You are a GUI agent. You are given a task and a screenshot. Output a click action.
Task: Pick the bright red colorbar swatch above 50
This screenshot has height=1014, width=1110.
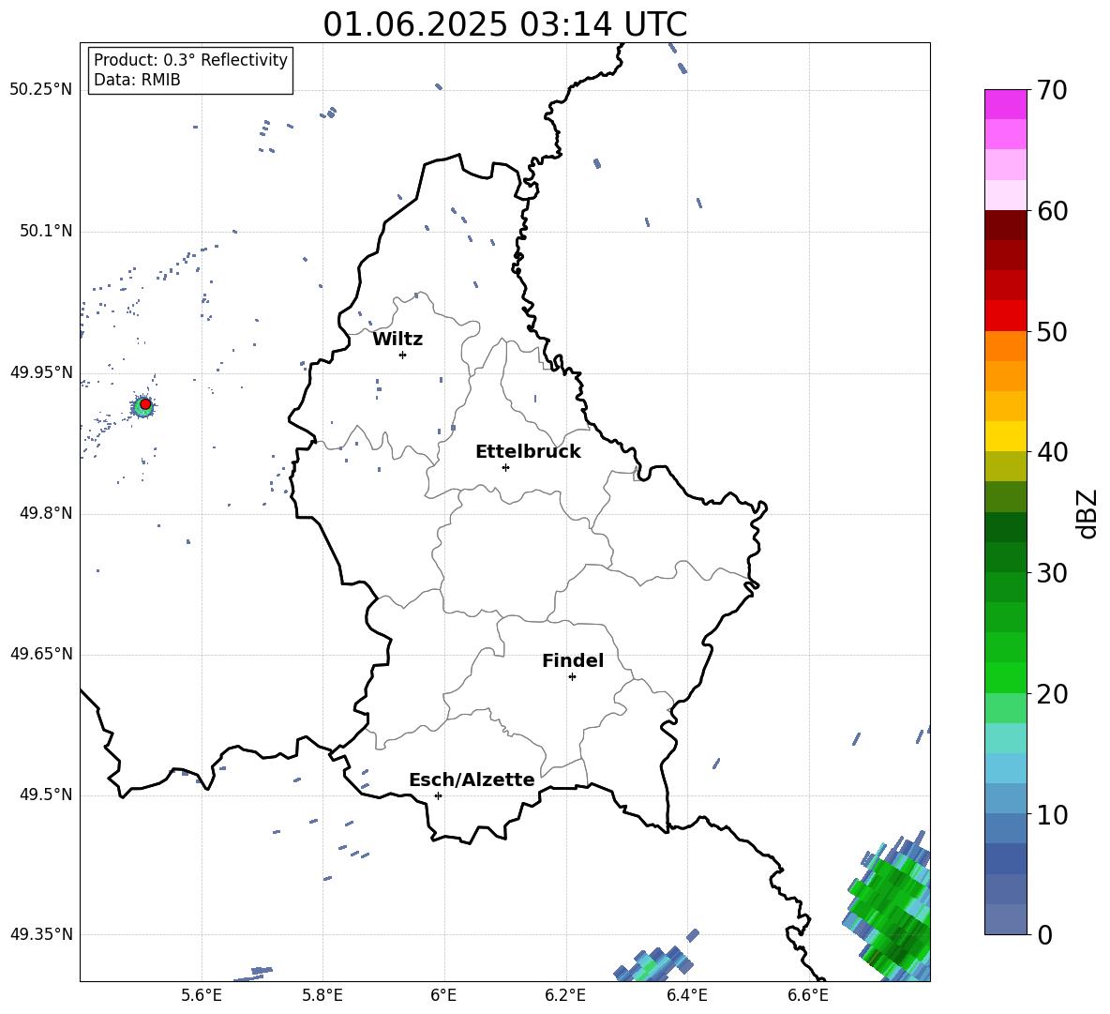pos(1005,316)
